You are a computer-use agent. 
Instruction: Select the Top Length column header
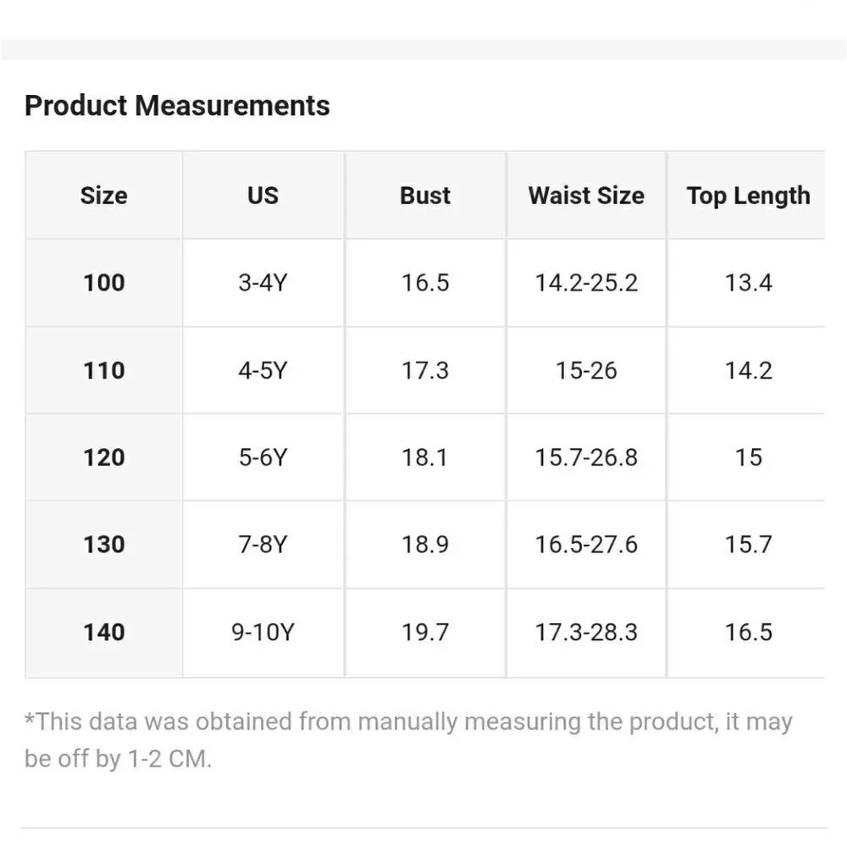coord(748,196)
